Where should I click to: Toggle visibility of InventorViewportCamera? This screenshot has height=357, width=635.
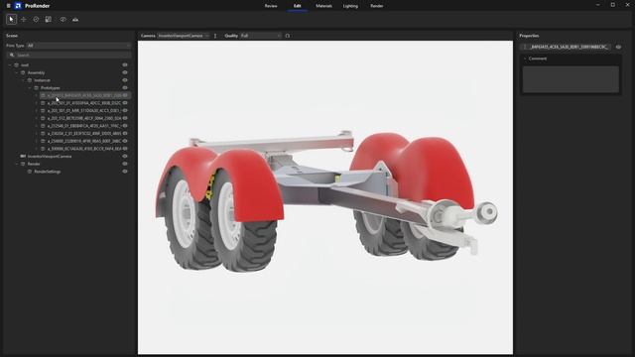coord(125,156)
